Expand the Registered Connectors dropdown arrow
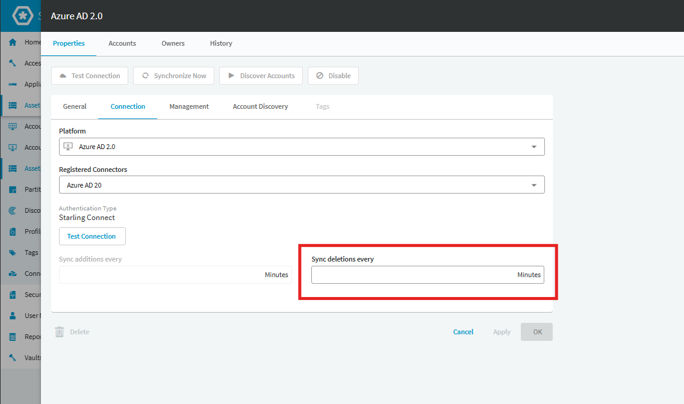The image size is (684, 404). coord(534,185)
